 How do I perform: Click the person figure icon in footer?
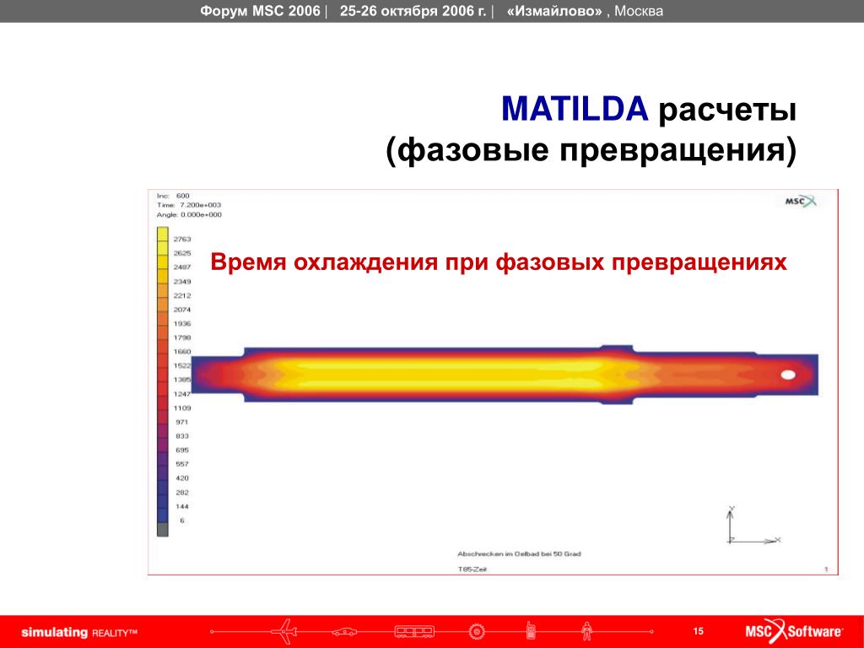[587, 631]
